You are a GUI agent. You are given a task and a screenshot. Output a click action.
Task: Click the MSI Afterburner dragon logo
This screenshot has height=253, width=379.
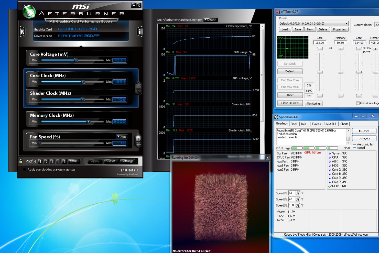pyautogui.click(x=29, y=12)
